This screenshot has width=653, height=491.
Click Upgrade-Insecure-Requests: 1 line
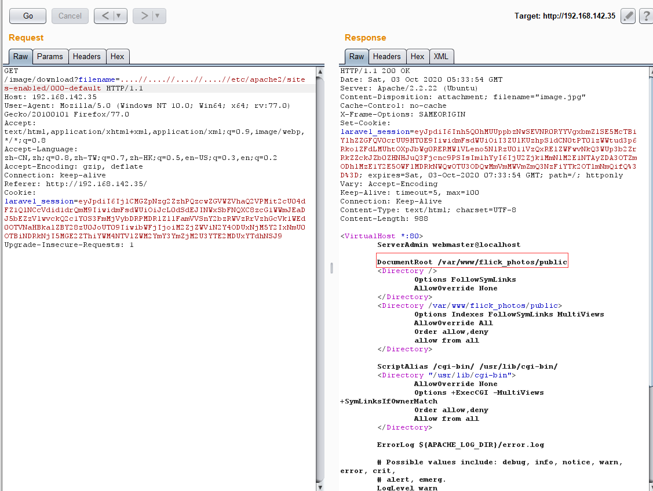69,245
